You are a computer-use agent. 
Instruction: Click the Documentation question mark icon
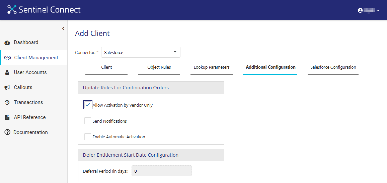(7, 132)
